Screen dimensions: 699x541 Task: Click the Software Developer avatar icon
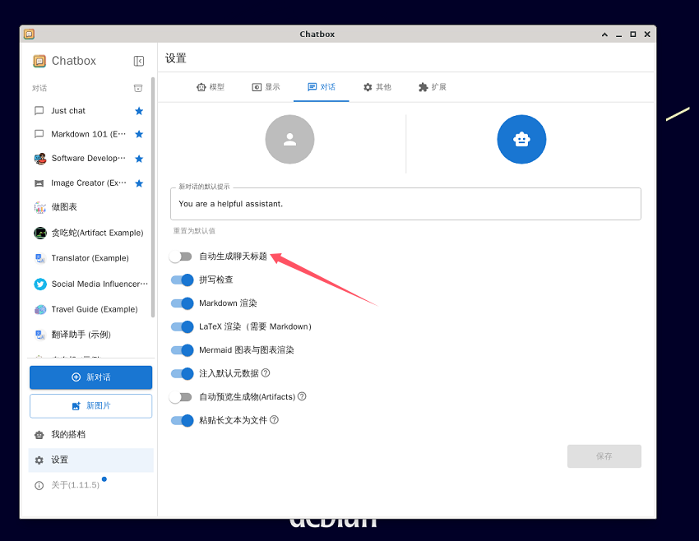(40, 159)
